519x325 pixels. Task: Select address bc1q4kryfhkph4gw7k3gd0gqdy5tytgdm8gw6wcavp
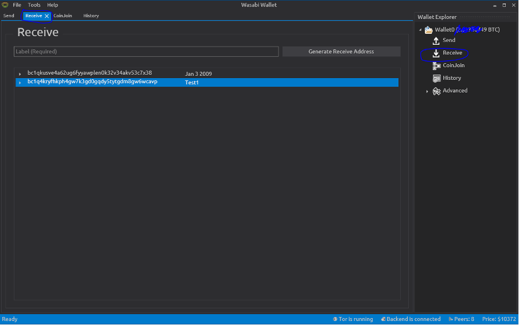pos(92,82)
